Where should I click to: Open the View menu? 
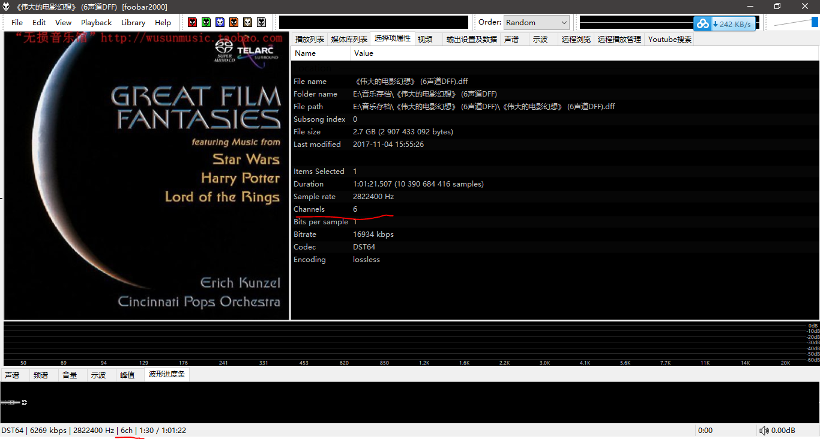coord(63,22)
